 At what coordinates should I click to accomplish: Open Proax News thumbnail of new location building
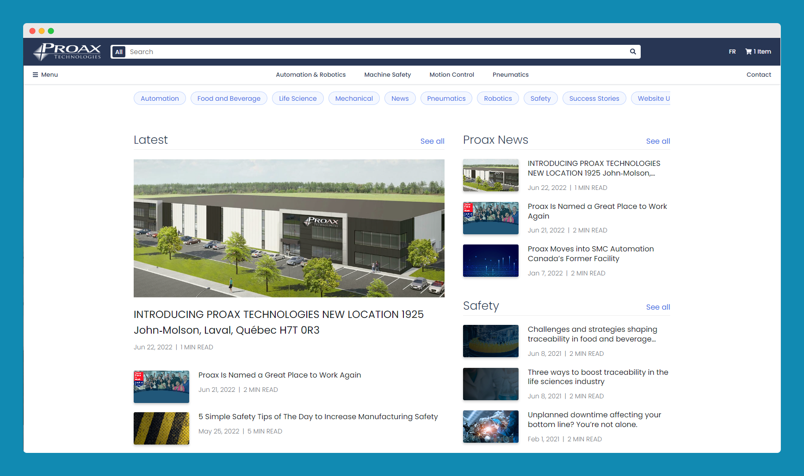pyautogui.click(x=491, y=175)
